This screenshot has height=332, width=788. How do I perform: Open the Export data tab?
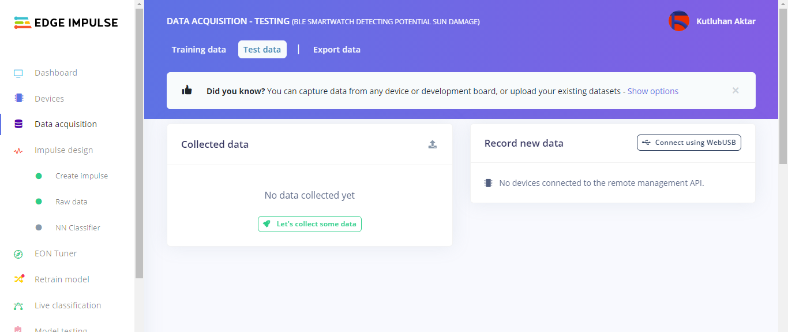pos(336,50)
